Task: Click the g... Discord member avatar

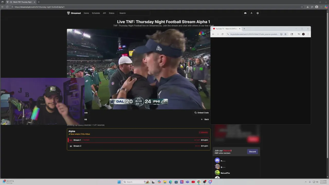Action: pos(217,166)
